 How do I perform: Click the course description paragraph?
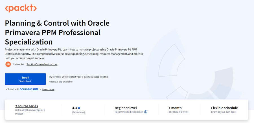[x=74, y=54]
